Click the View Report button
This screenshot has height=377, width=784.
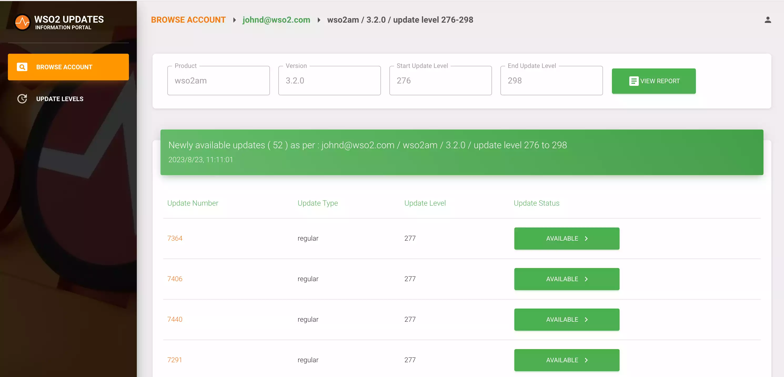654,81
